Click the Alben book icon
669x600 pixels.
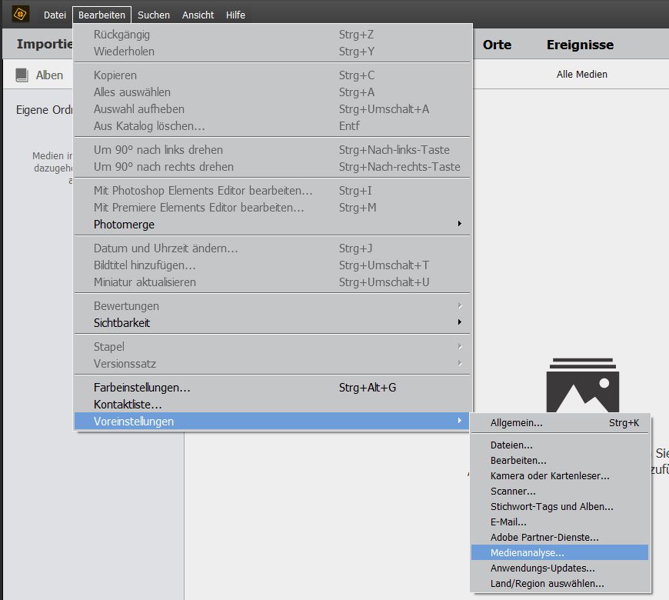coord(22,75)
